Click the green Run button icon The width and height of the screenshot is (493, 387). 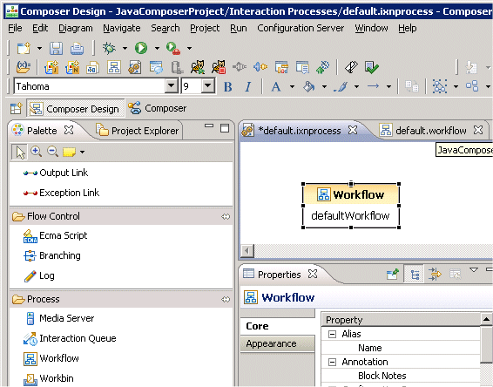141,48
